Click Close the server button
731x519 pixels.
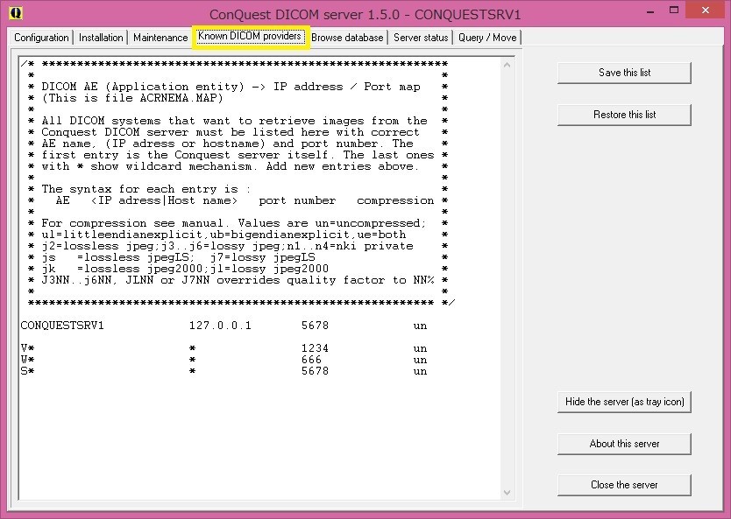point(624,485)
